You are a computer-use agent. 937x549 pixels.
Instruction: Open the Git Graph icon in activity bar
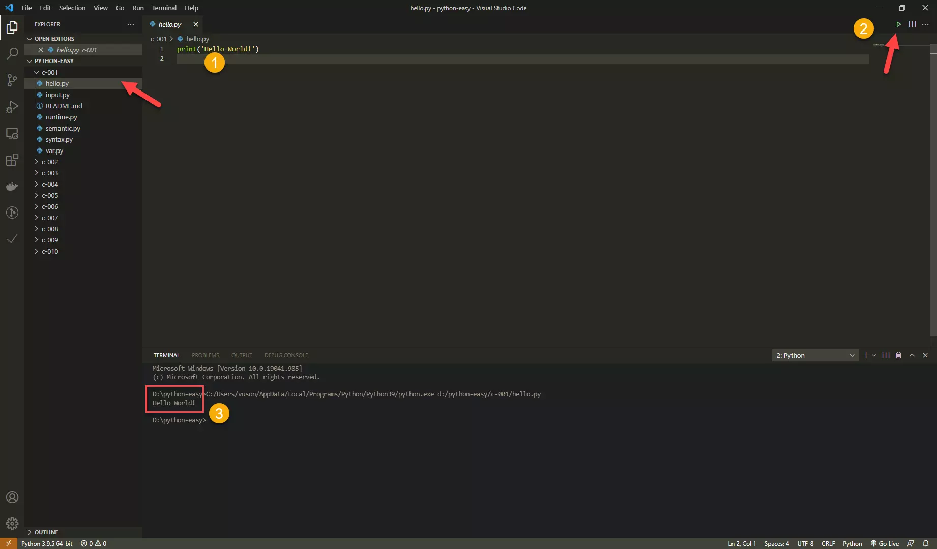click(x=12, y=212)
